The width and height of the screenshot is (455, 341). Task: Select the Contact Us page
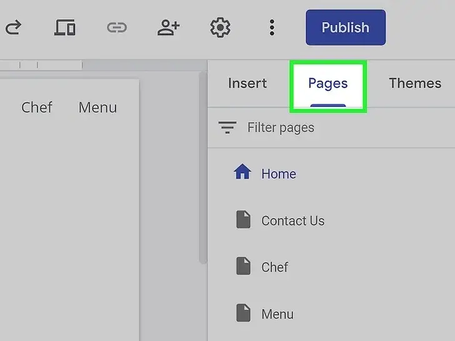[292, 220]
